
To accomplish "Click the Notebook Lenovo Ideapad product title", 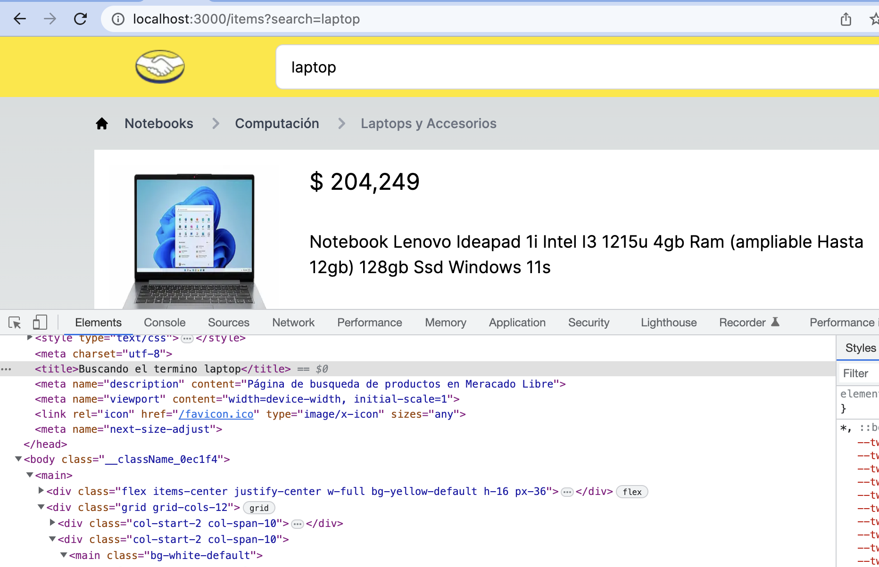I will coord(586,254).
